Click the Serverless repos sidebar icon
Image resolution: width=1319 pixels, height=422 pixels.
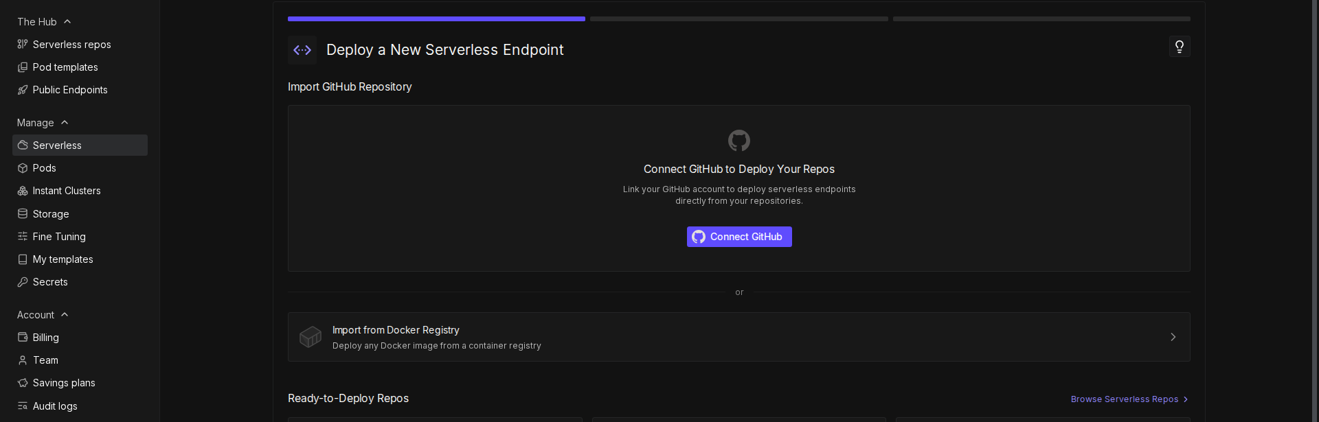[23, 45]
